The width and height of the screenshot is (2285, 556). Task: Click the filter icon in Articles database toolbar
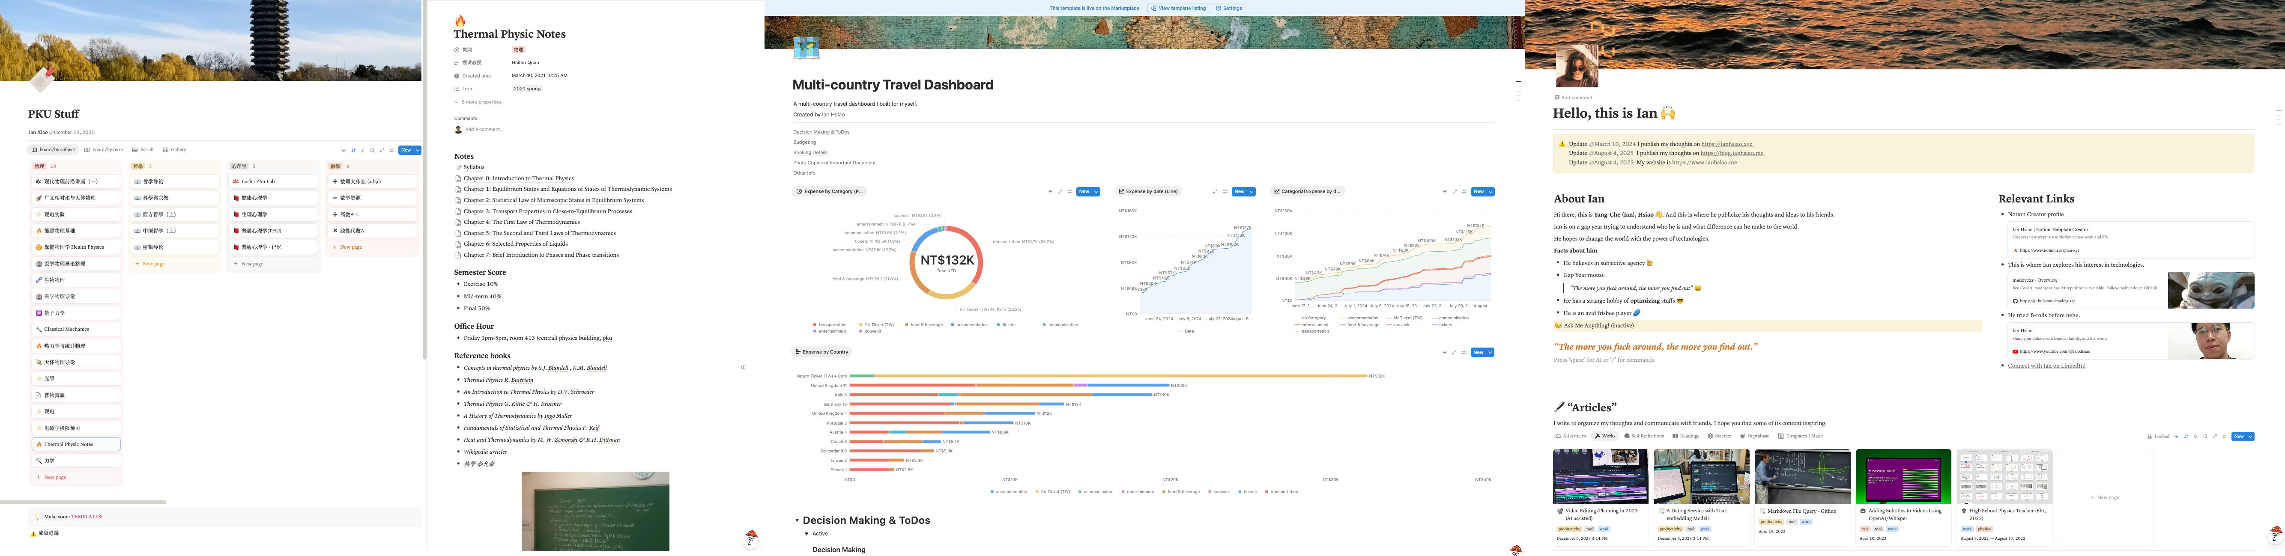2177,436
